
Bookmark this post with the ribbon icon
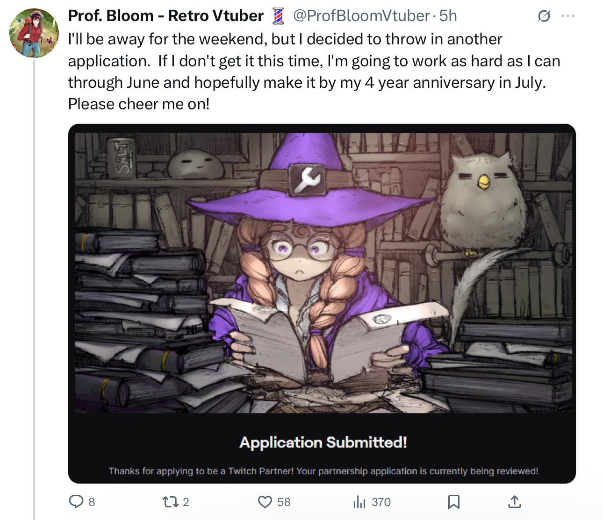453,502
